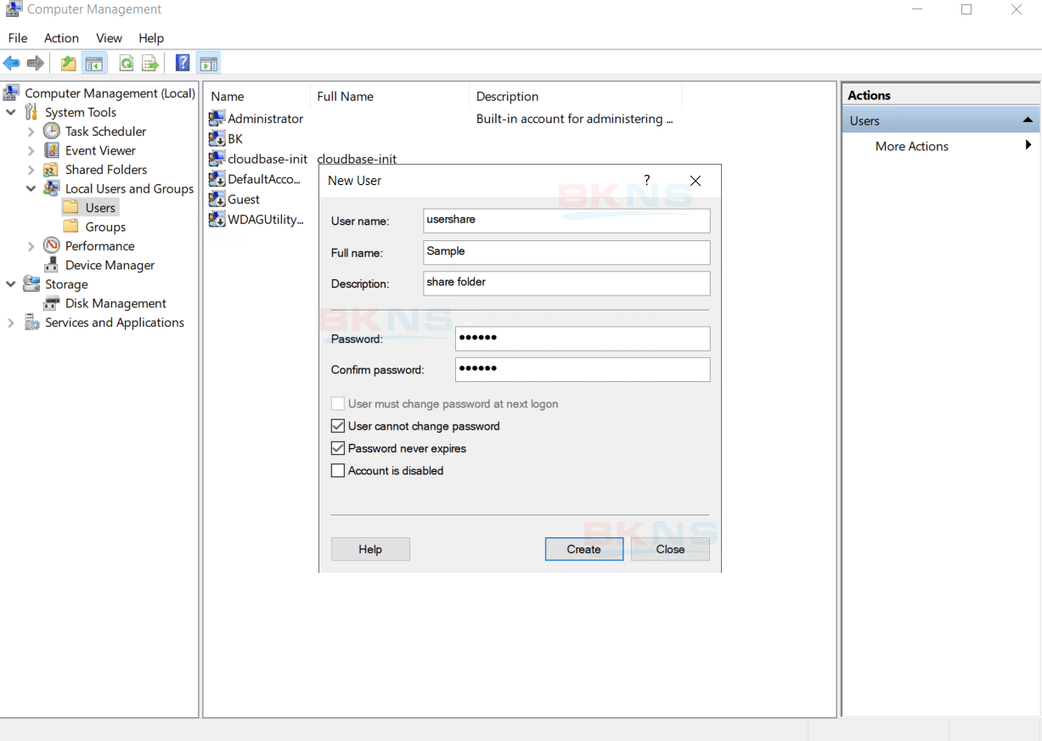Open the View menu
Image resolution: width=1042 pixels, height=741 pixels.
point(109,38)
